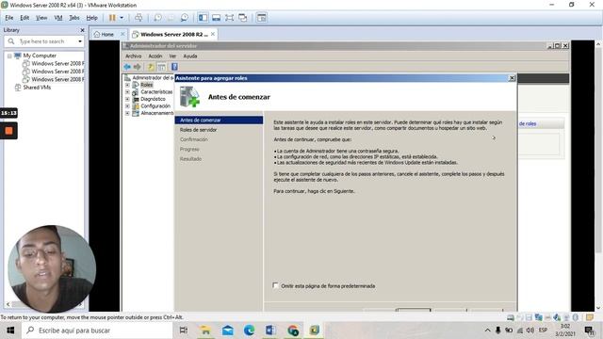Open the power options dropdown arrow beside pause
Screen dimensions: 603x339
[122, 18]
